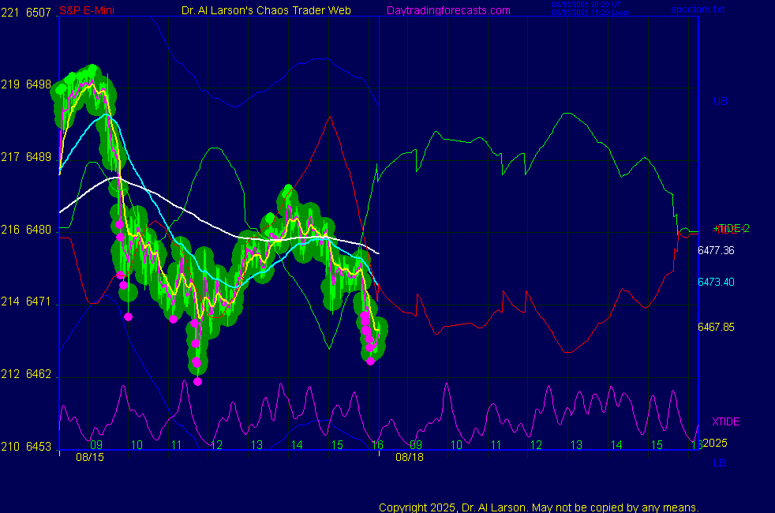Click the white 6477.36 average value
The image size is (775, 513).
click(716, 250)
